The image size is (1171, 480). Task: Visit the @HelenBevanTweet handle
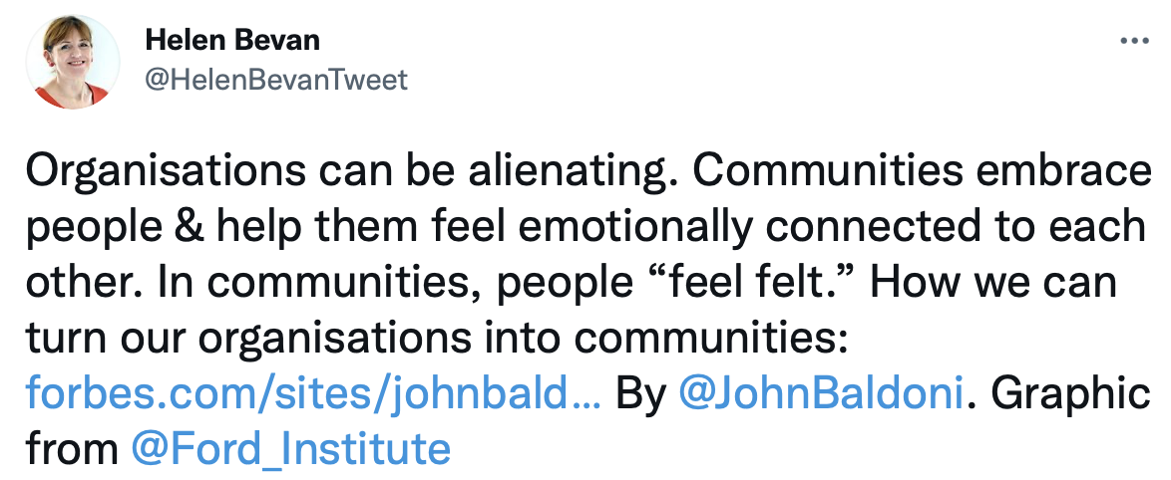[276, 79]
